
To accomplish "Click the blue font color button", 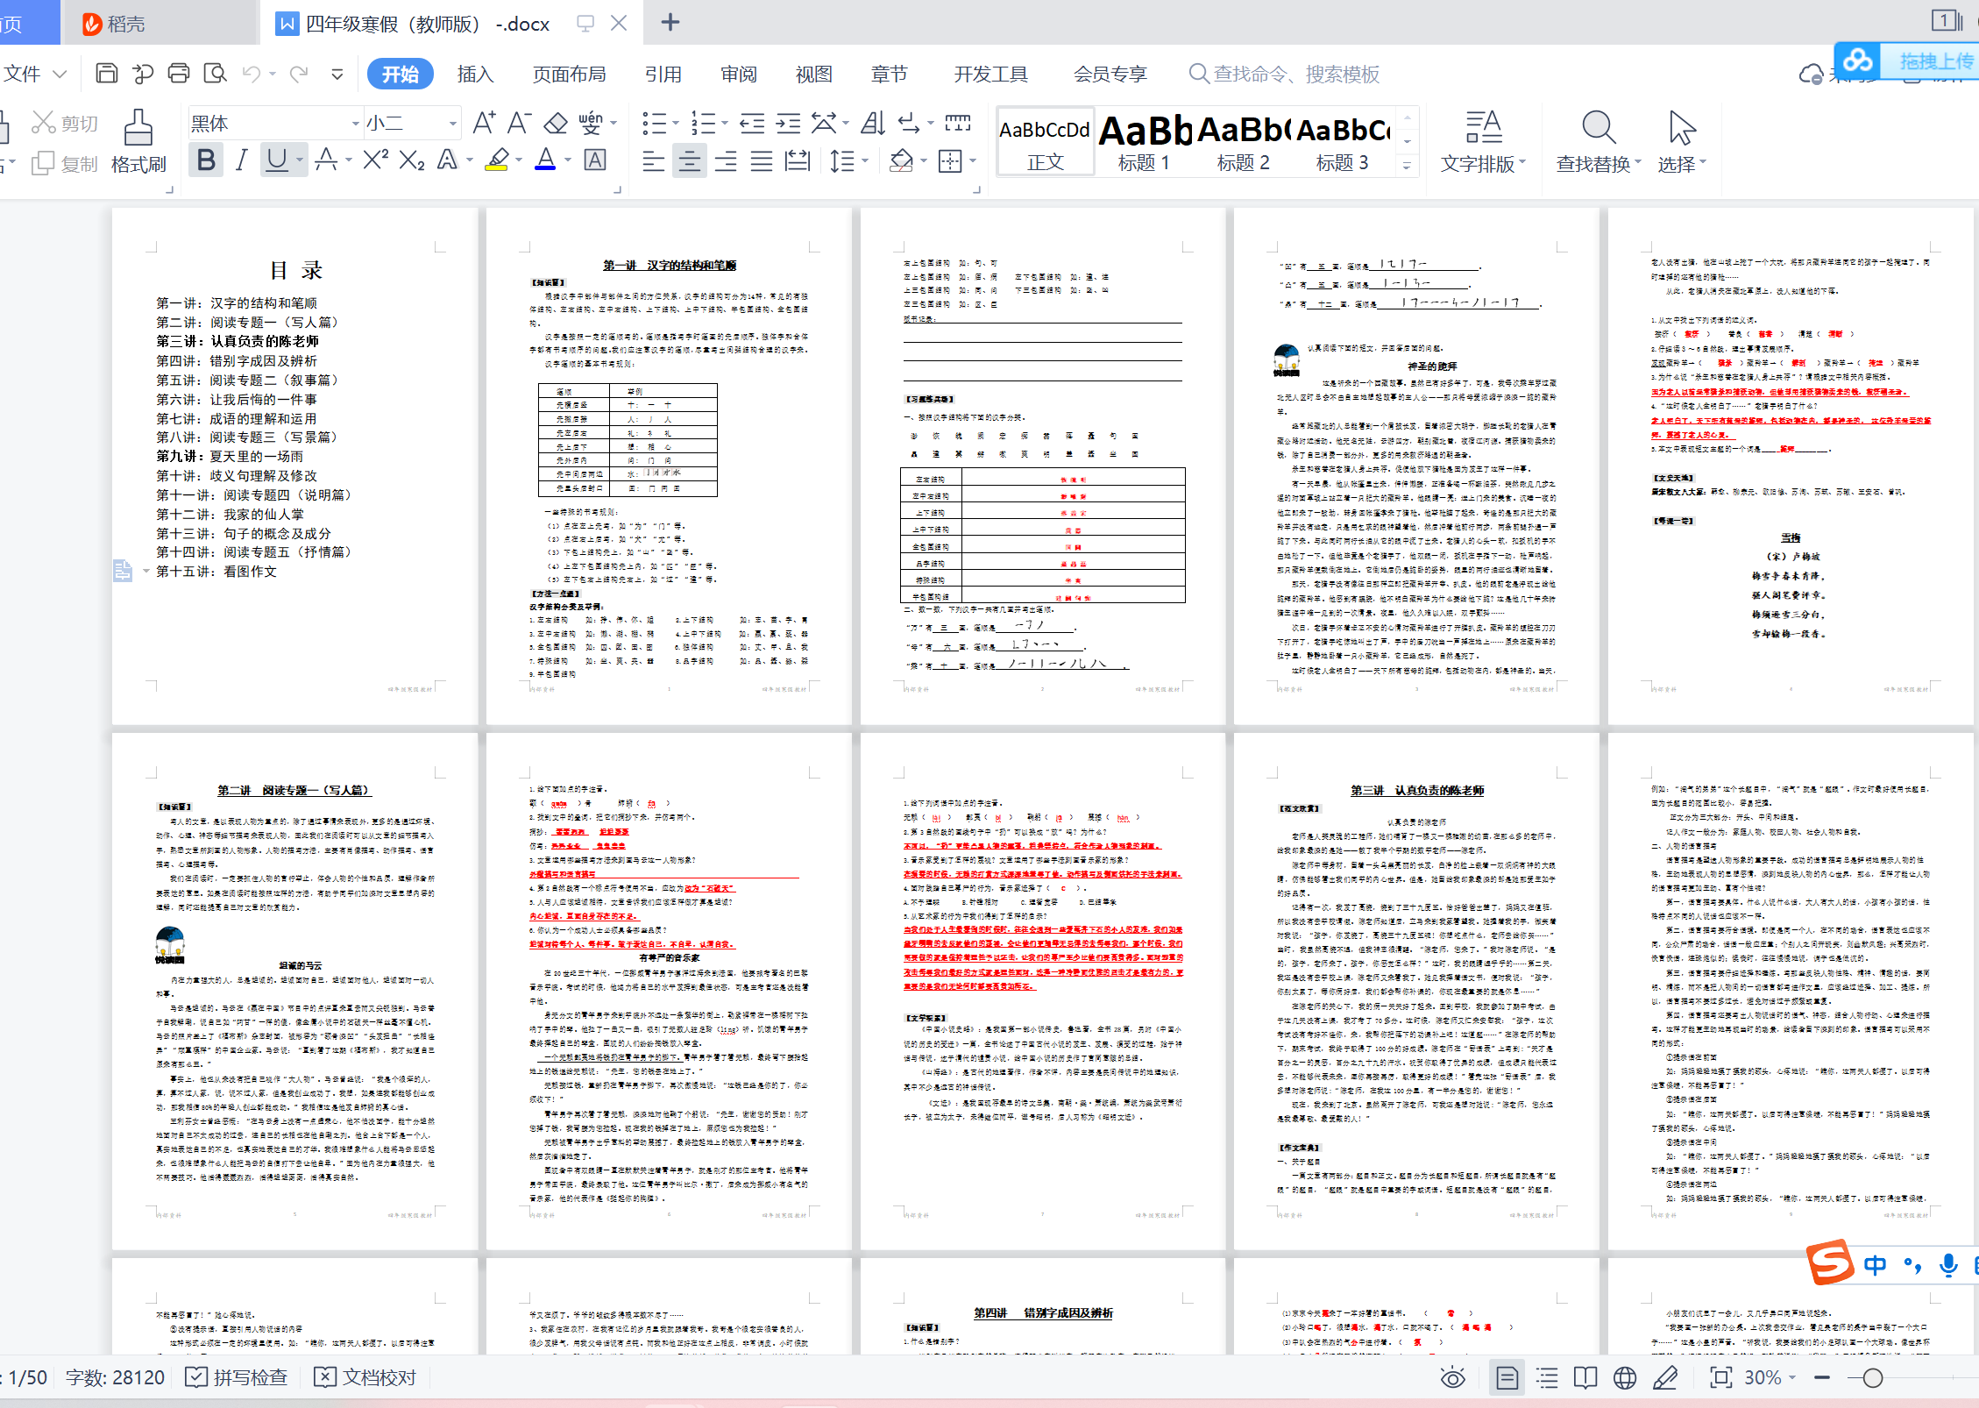I will pyautogui.click(x=546, y=160).
